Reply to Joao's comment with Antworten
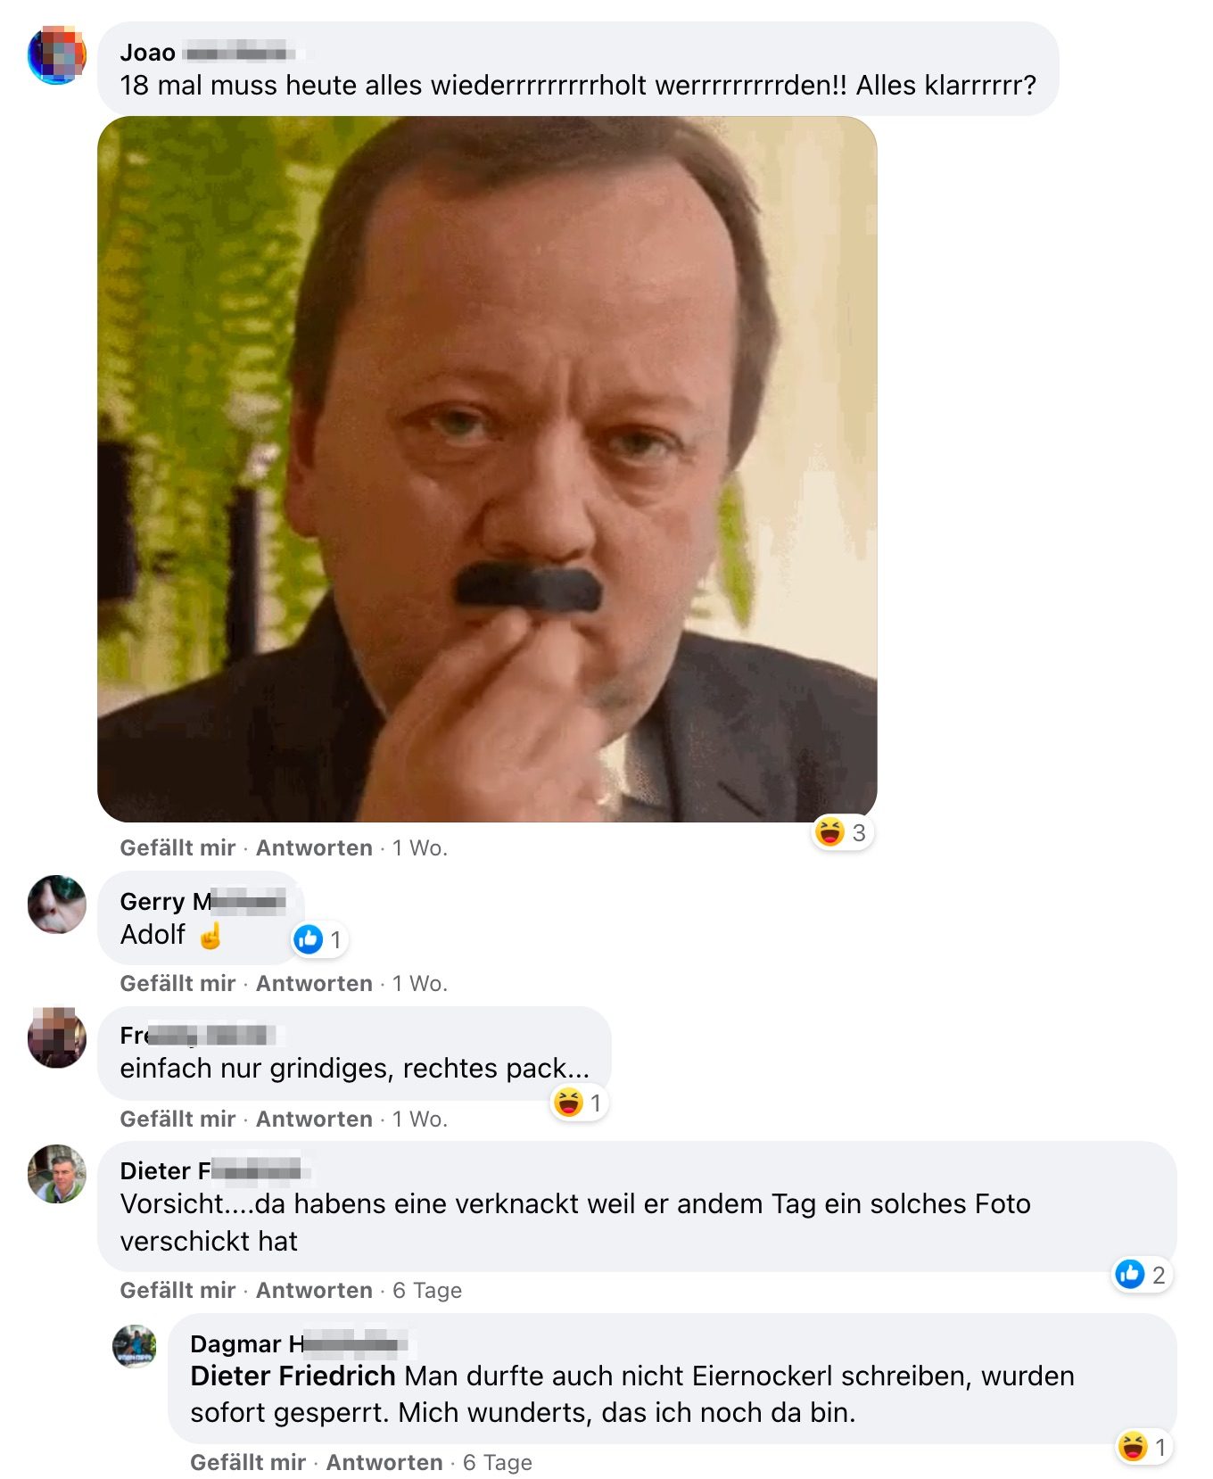The width and height of the screenshot is (1213, 1479). [314, 847]
